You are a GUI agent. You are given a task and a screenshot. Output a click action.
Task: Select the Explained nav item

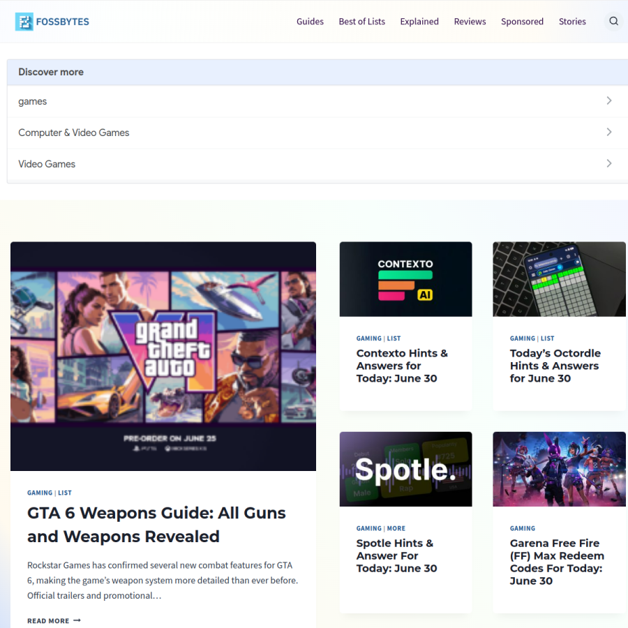419,22
